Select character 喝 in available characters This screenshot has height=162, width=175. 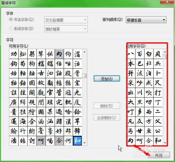pyautogui.click(x=50, y=141)
